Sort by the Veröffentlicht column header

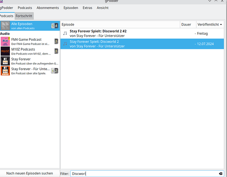coord(210,24)
